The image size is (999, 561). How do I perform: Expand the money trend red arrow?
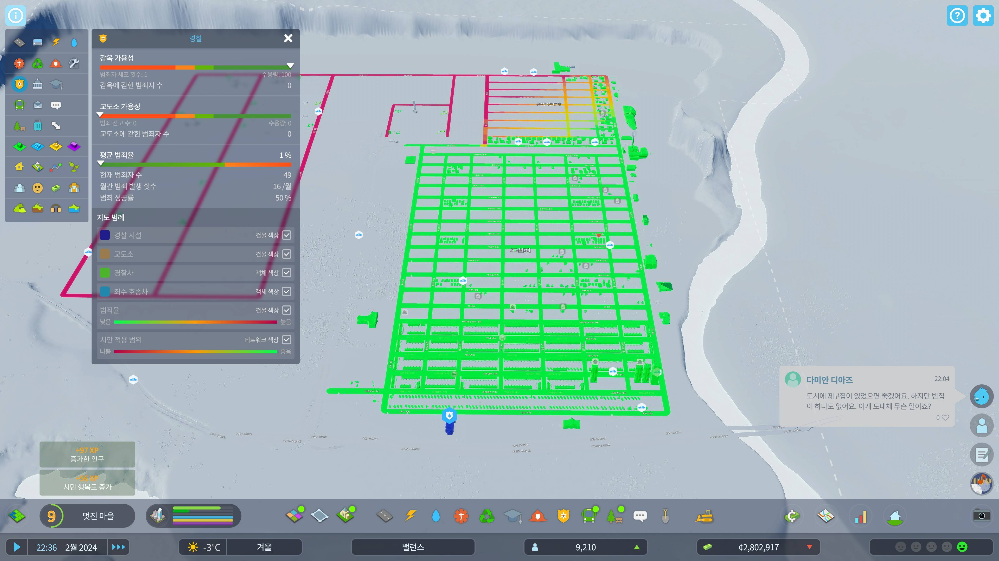pyautogui.click(x=809, y=547)
